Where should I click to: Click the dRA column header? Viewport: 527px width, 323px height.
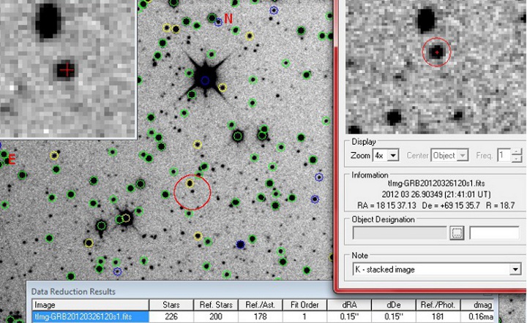349,305
